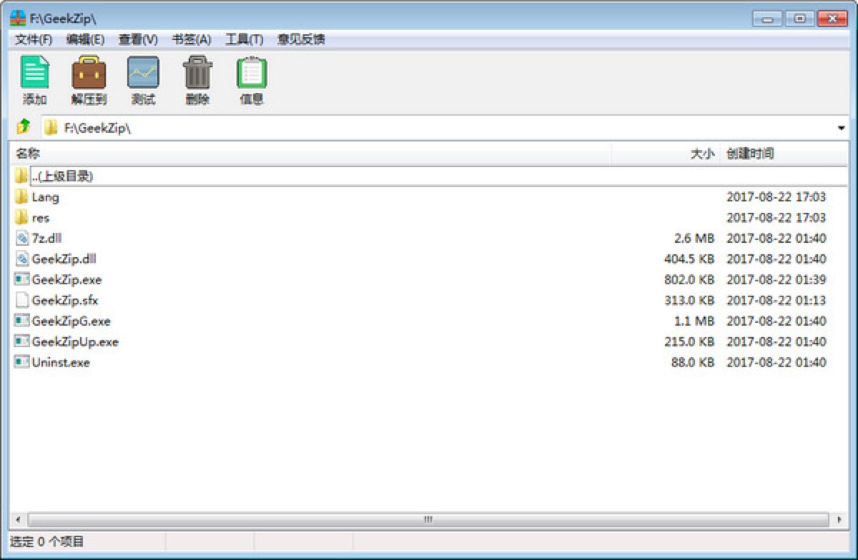
Task: Click the F:\GeekZip\ address path field
Action: click(445, 128)
